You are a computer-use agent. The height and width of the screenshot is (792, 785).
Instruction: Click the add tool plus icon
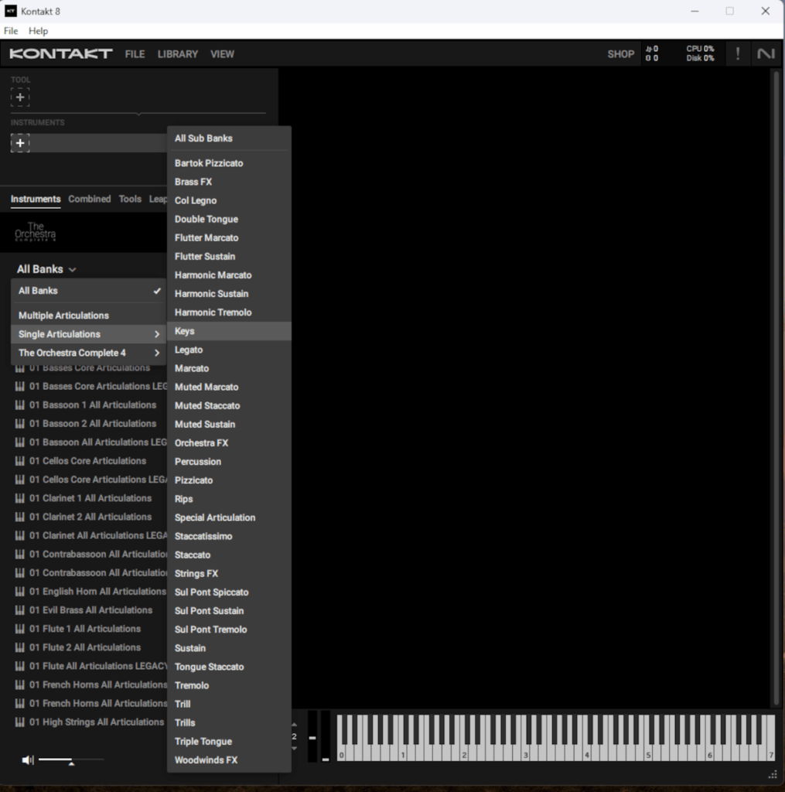tap(20, 97)
